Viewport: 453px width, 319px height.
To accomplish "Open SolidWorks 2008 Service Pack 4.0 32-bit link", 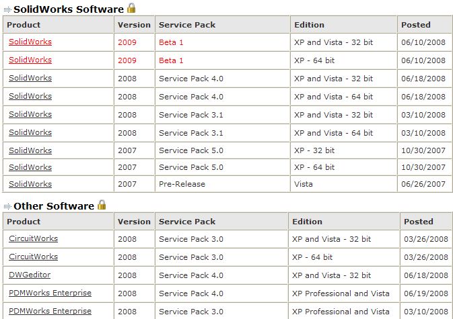I will point(30,78).
